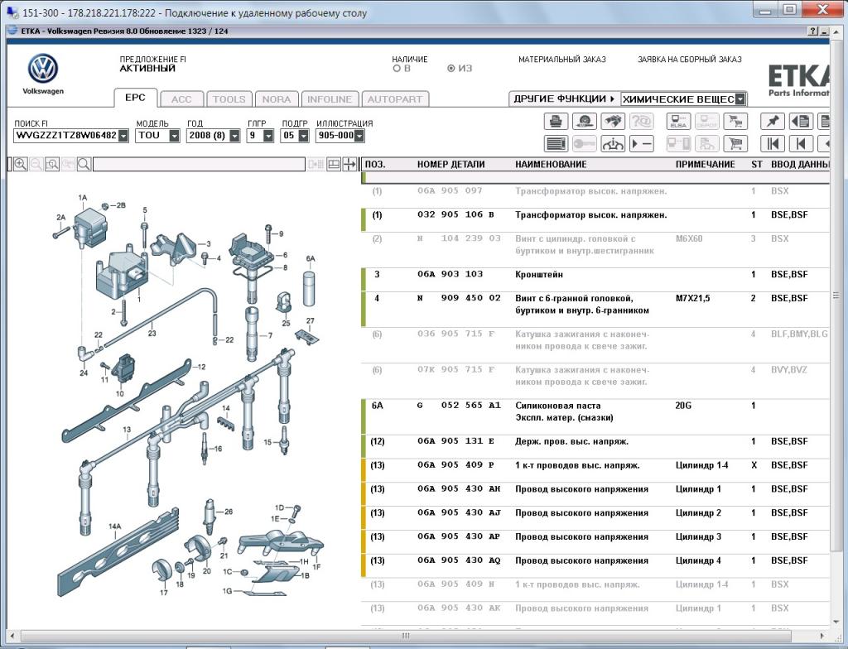Click the ПОЗ. column header
Image resolution: width=848 pixels, height=649 pixels.
375,165
